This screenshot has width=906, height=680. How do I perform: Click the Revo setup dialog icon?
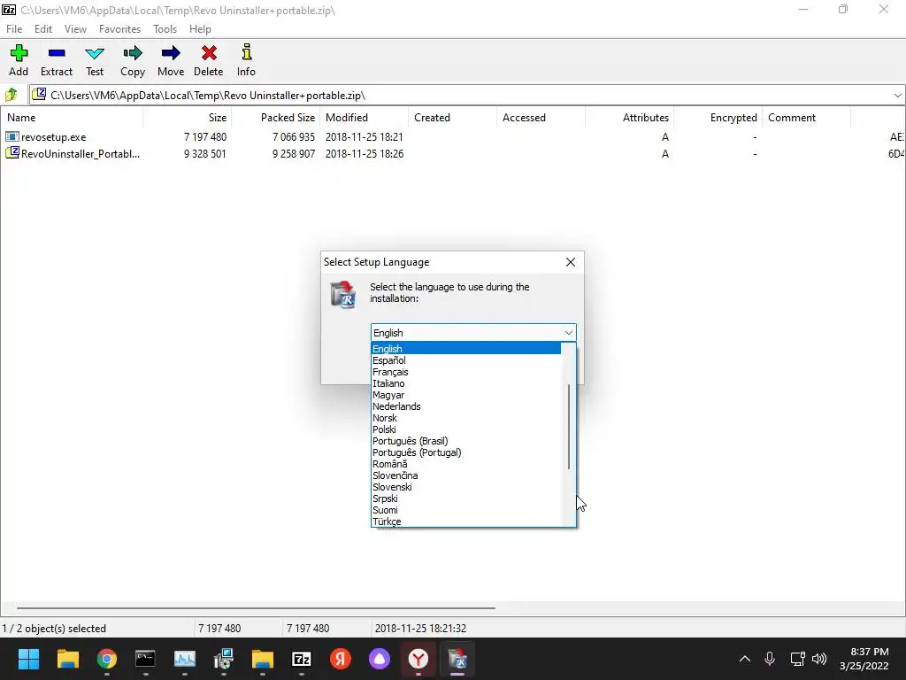pos(343,294)
